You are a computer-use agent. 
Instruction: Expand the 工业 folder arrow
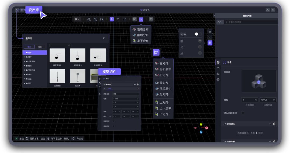[x=25, y=79]
